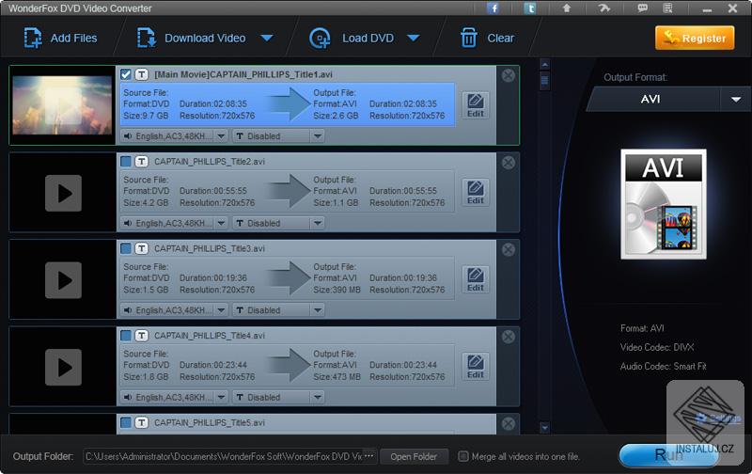
Task: Click the Output Folder path field
Action: point(223,457)
